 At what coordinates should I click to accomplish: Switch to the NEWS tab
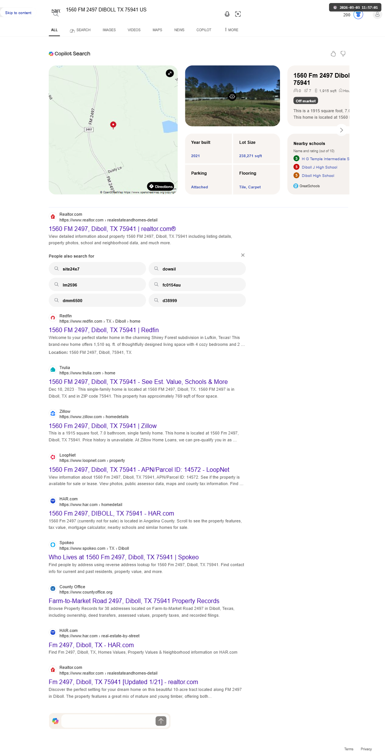pos(179,30)
